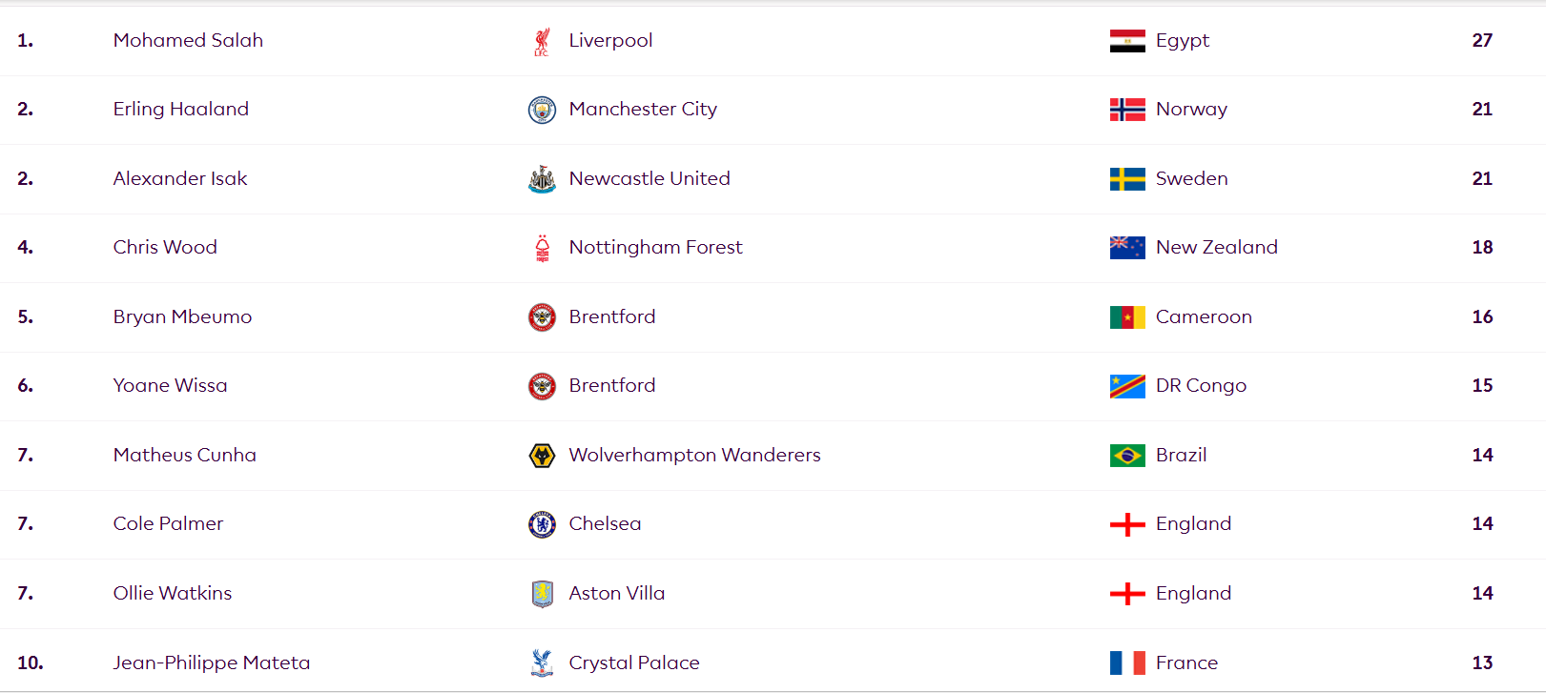Go to Cole Palmer's player page
Viewport: 1546px width, 693px height.
168,523
